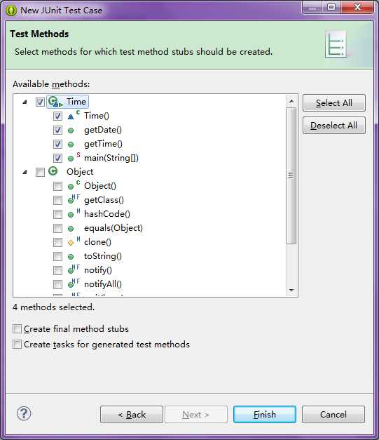This screenshot has height=440, width=379.
Task: Click the static method icon beside main(String[])
Action: (x=74, y=157)
